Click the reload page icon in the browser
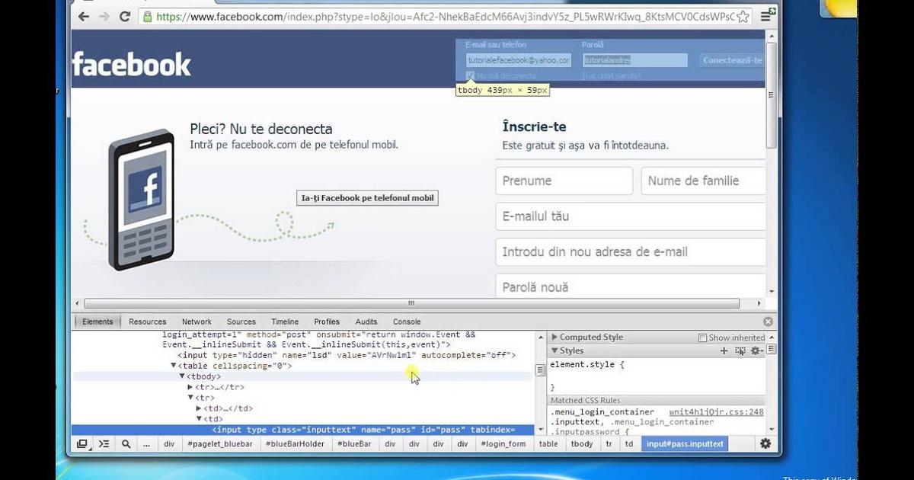 (x=124, y=16)
